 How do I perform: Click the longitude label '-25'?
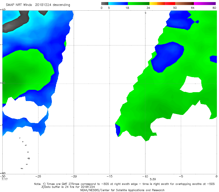tap(38, 176)
